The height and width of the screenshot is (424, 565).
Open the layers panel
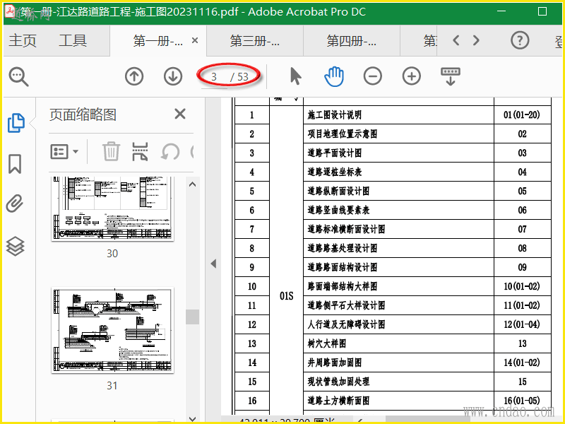pyautogui.click(x=15, y=246)
